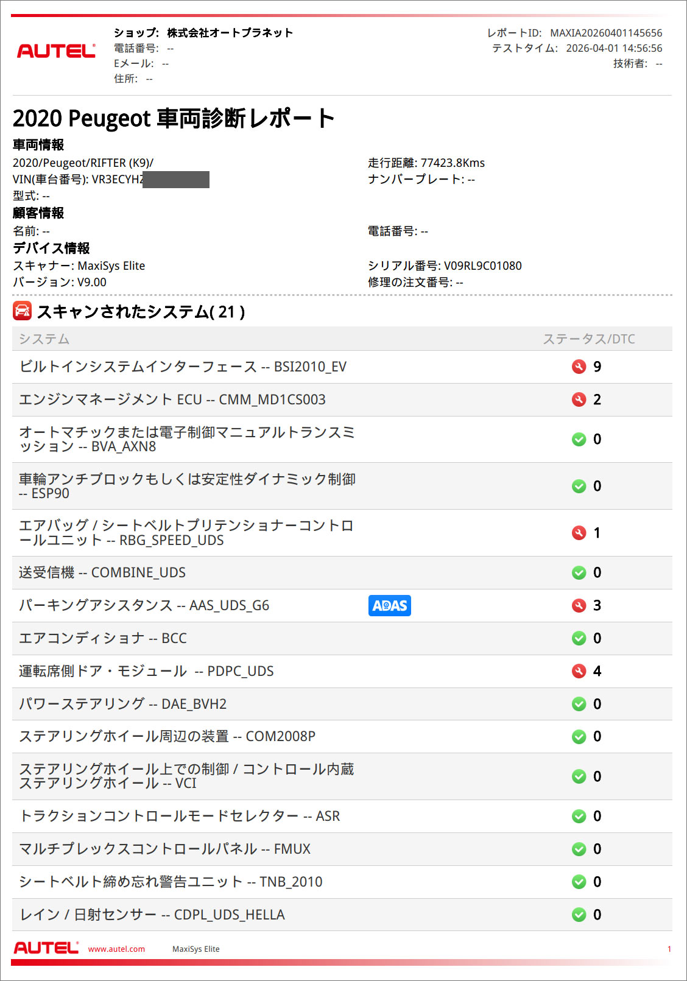This screenshot has width=687, height=981.
Task: Click the red fault icon for BSI2010_EV
Action: tap(579, 367)
